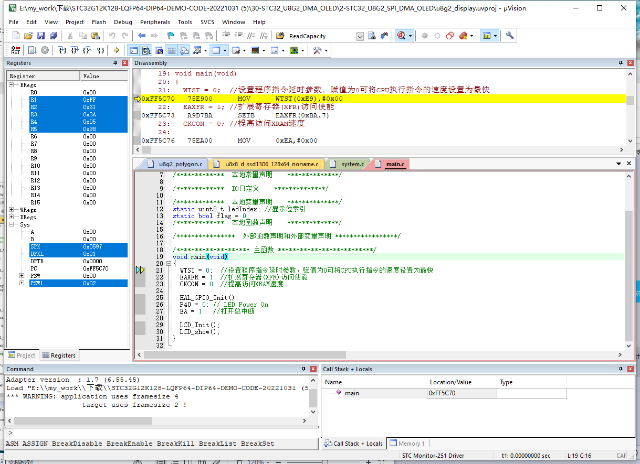Switch to the Project panel tab
The width and height of the screenshot is (640, 464).
[22, 355]
